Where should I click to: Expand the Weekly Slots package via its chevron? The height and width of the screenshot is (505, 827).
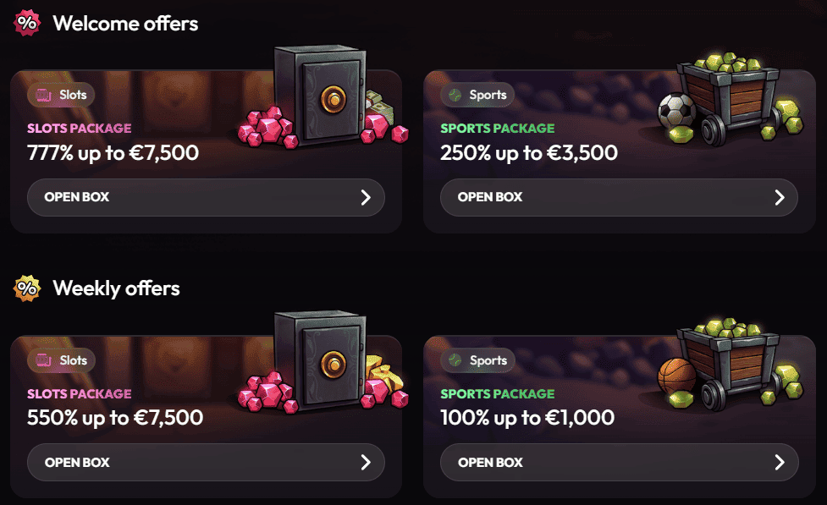(x=366, y=463)
